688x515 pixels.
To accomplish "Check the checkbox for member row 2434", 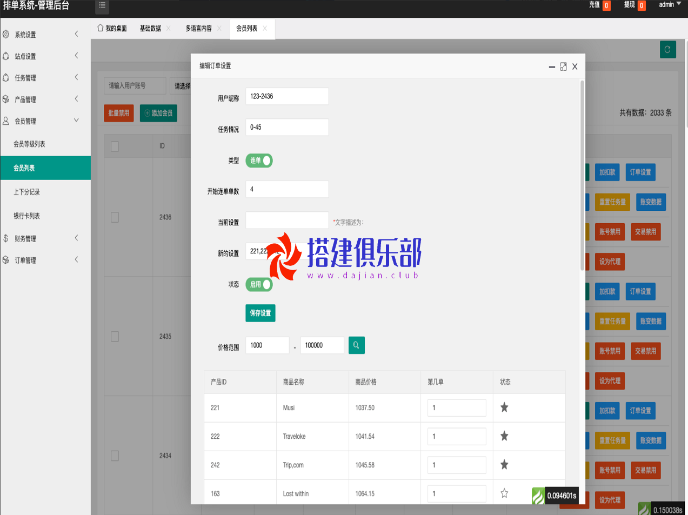I will click(x=115, y=456).
